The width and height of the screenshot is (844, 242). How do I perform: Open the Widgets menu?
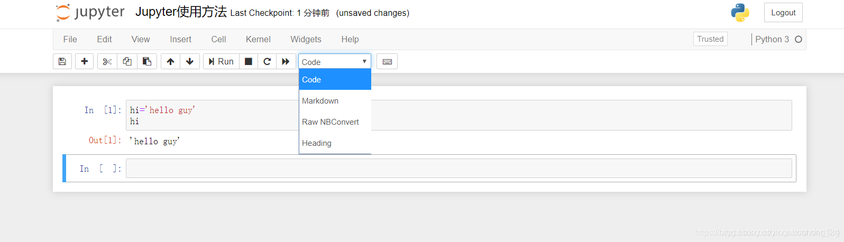306,39
